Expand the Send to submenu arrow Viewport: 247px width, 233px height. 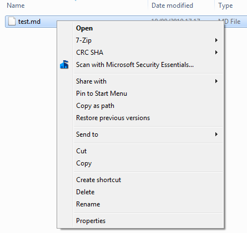coord(216,134)
